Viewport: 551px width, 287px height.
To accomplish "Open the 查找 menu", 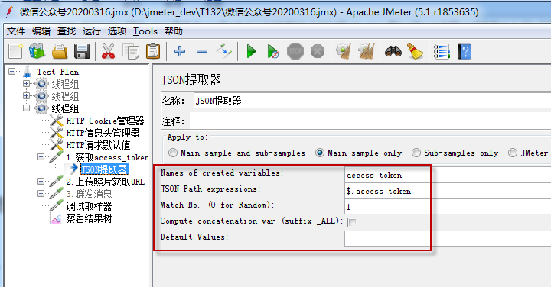I will (x=67, y=31).
